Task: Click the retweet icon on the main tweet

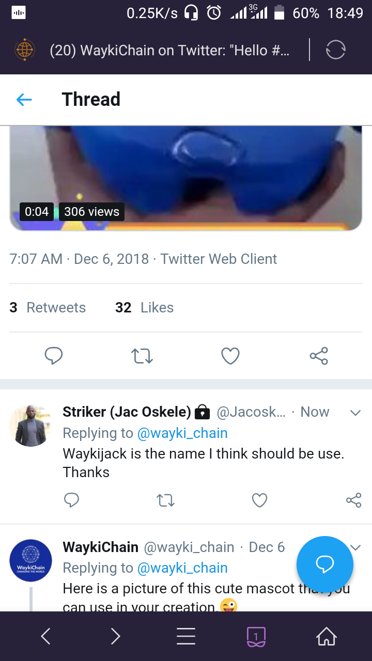Action: 142,356
